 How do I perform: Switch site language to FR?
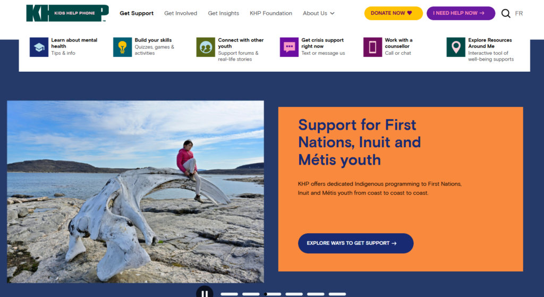(519, 13)
